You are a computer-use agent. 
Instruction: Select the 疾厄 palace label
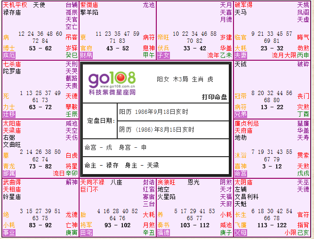(x=9, y=55)
